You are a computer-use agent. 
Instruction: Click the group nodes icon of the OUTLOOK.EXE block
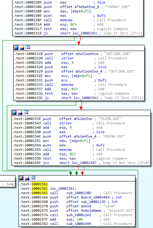click(x=28, y=48)
